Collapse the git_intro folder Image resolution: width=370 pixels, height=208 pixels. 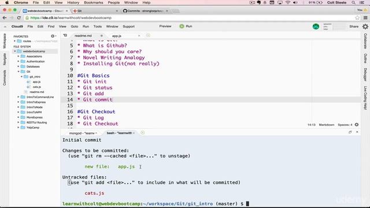click(22, 77)
